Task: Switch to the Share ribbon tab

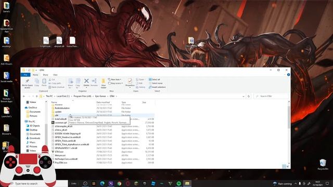Action: tap(45, 75)
